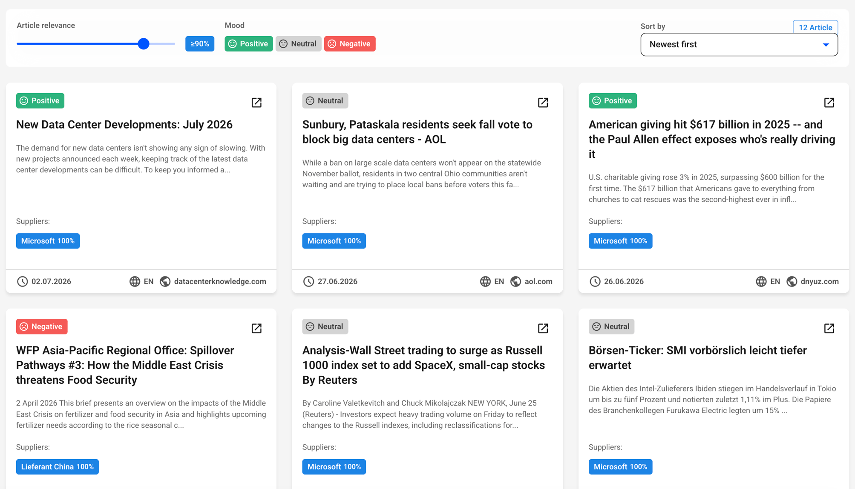Open the American giving article via its external-link icon
855x489 pixels.
(829, 103)
